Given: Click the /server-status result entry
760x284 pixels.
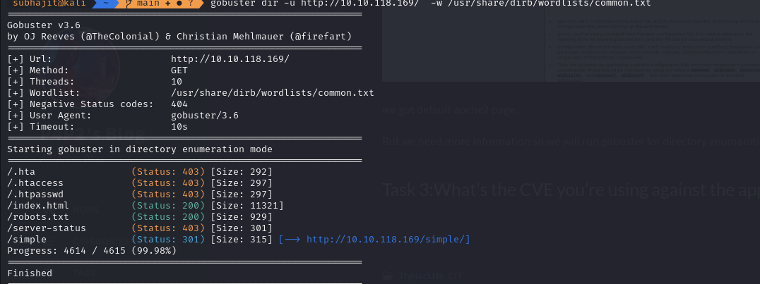Looking at the screenshot, I should click(47, 228).
